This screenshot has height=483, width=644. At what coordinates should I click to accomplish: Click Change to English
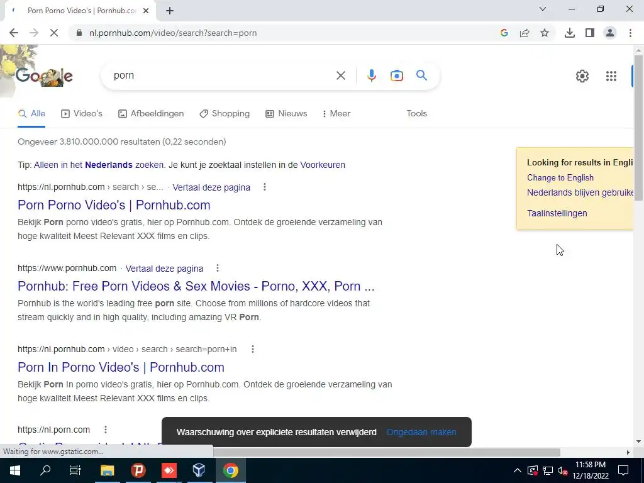(560, 177)
